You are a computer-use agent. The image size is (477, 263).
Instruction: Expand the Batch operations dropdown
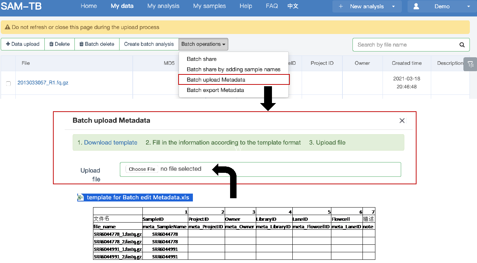(203, 44)
